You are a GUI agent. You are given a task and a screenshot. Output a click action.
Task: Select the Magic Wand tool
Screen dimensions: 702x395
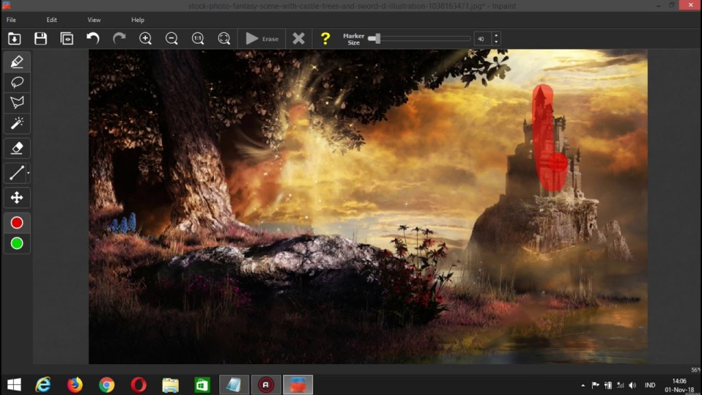click(x=17, y=123)
